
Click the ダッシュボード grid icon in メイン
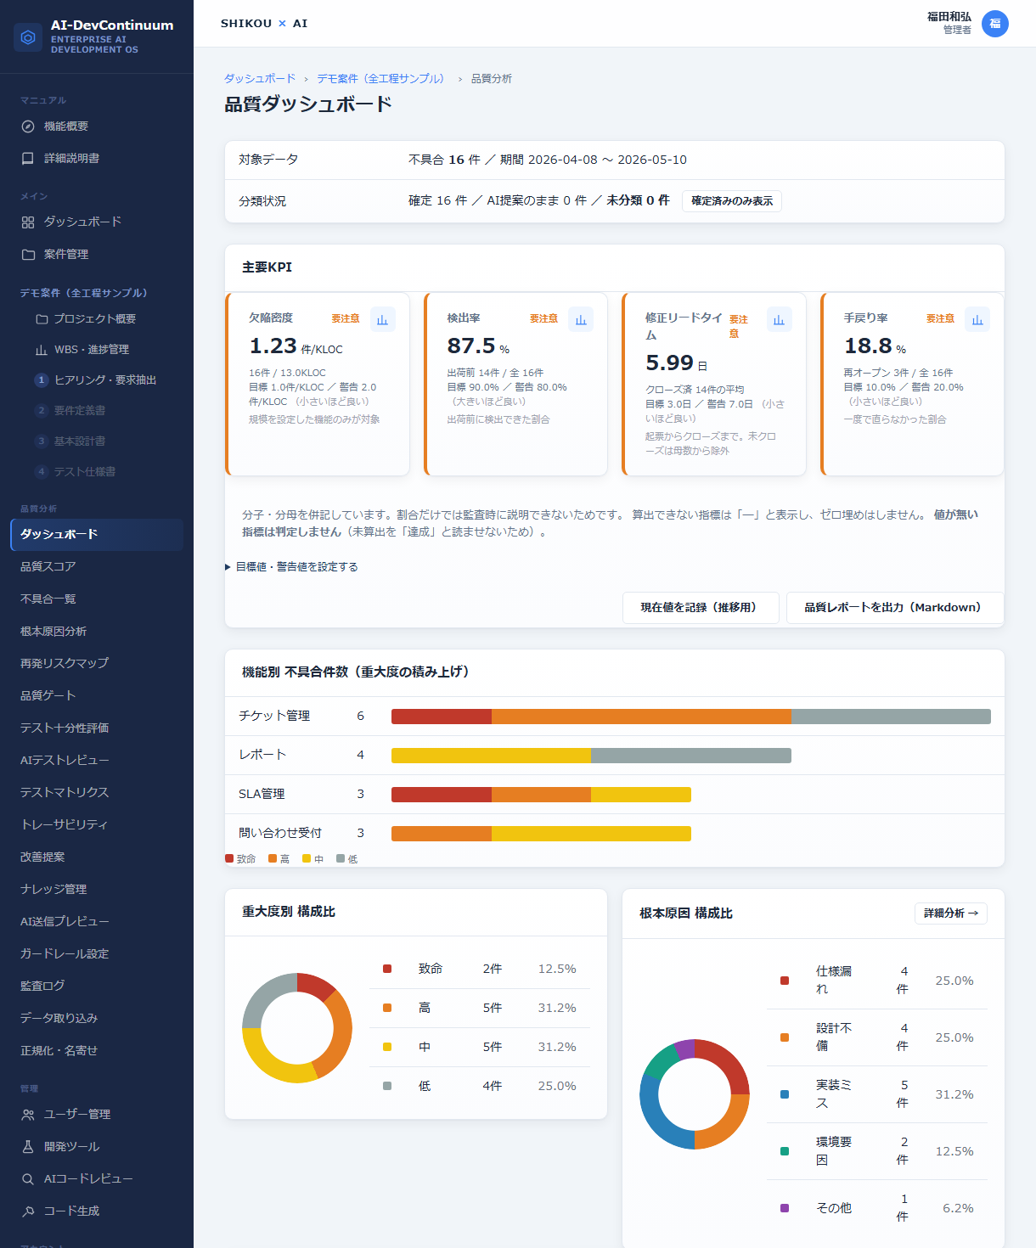(x=28, y=222)
